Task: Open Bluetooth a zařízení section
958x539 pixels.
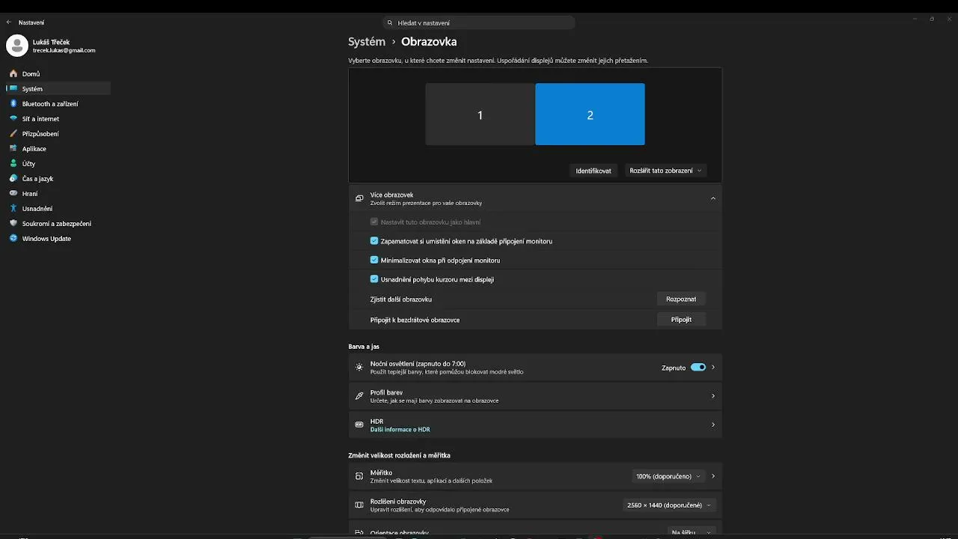Action: pyautogui.click(x=58, y=104)
